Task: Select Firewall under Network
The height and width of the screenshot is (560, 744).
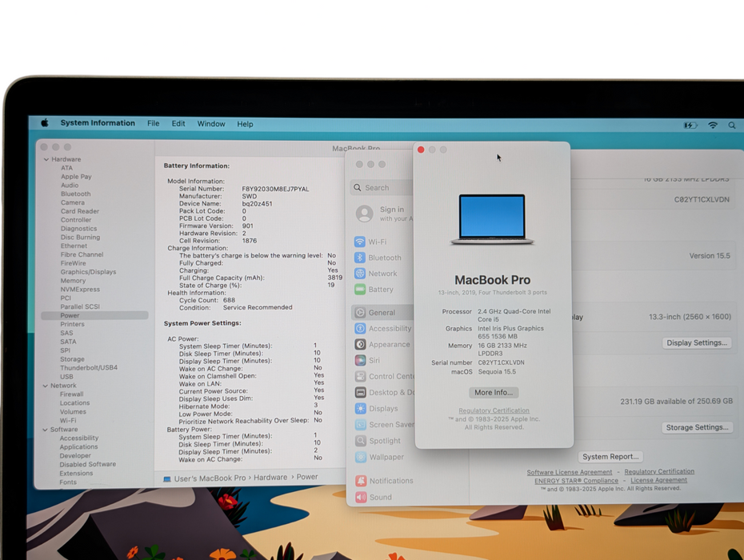Action: [72, 394]
